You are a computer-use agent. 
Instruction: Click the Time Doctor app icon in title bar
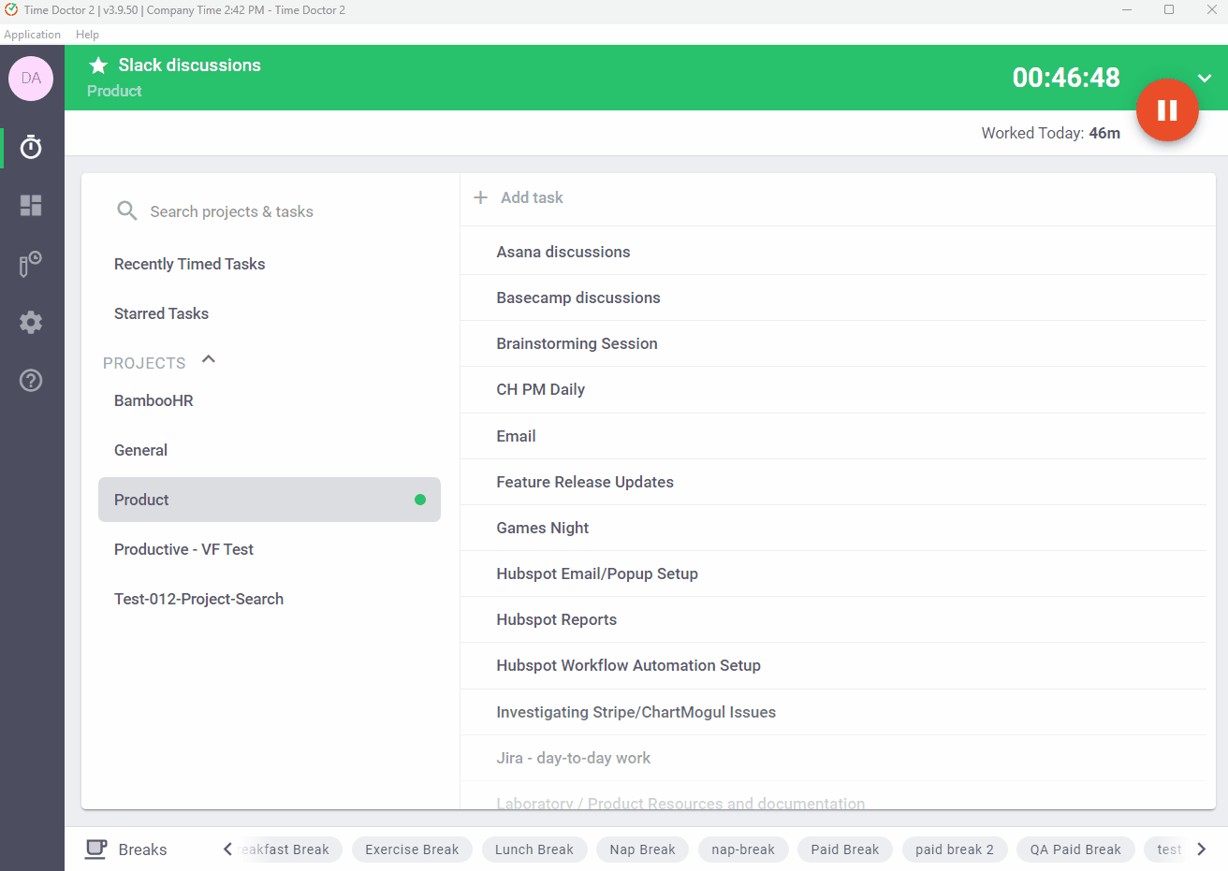tap(11, 10)
